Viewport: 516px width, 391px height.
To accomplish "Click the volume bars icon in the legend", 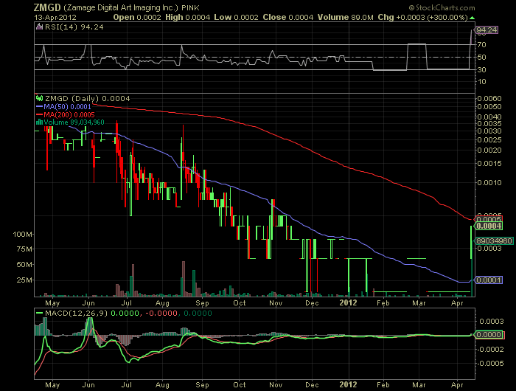I will click(x=40, y=122).
